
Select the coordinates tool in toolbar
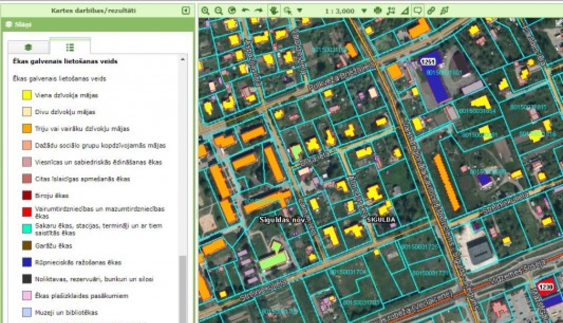pyautogui.click(x=391, y=11)
